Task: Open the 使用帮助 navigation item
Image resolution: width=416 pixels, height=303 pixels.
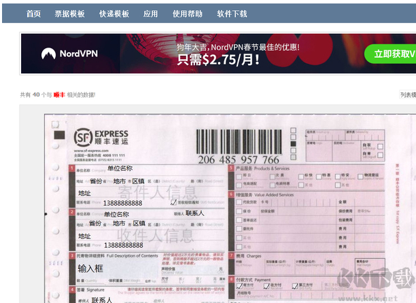Action: click(x=188, y=14)
